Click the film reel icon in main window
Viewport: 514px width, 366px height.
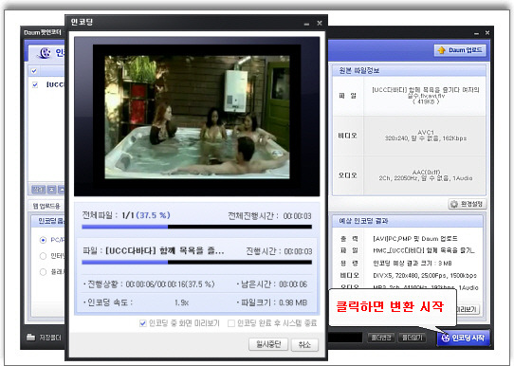45,53
